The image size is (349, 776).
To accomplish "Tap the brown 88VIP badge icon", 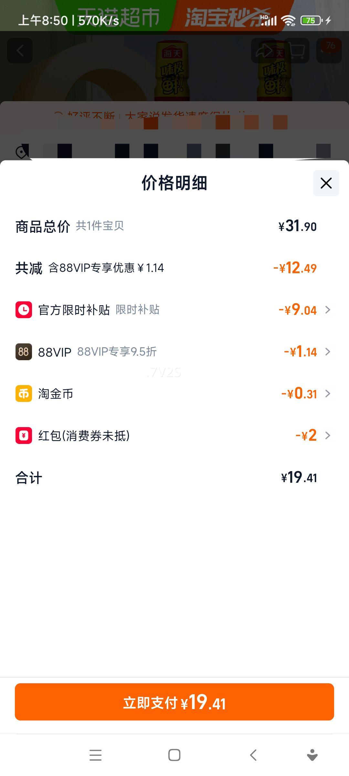I will [24, 352].
